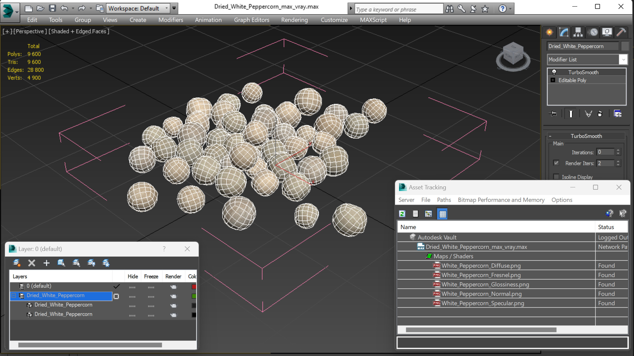Viewport: 634px width, 356px height.
Task: Toggle visibility for Dried_White_Peppercorn layer
Action: [132, 295]
